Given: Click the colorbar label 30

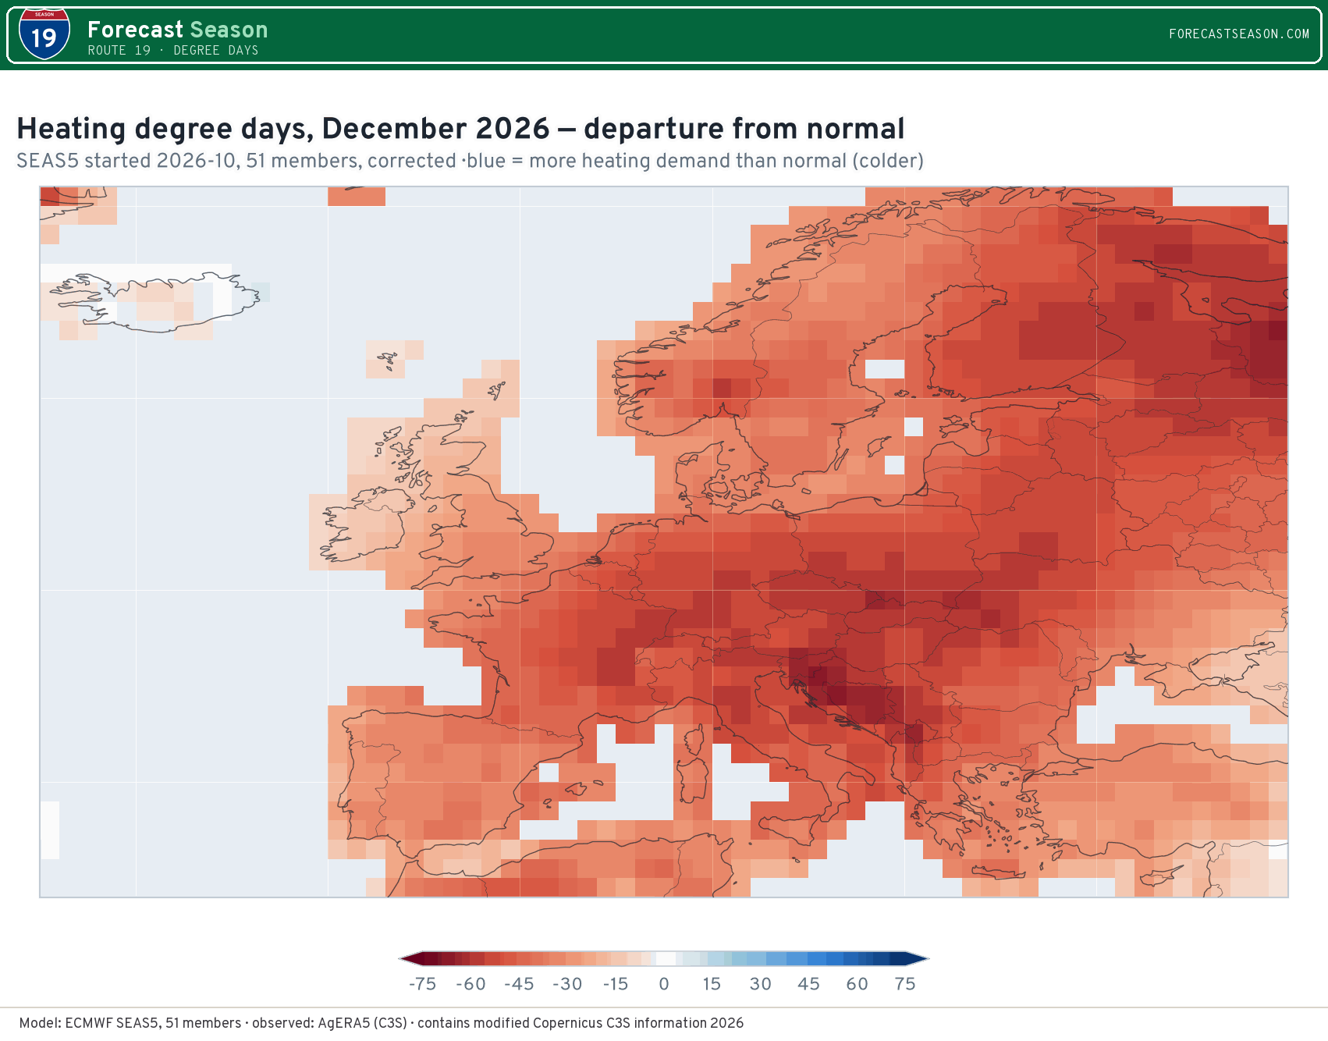Looking at the screenshot, I should pyautogui.click(x=761, y=983).
